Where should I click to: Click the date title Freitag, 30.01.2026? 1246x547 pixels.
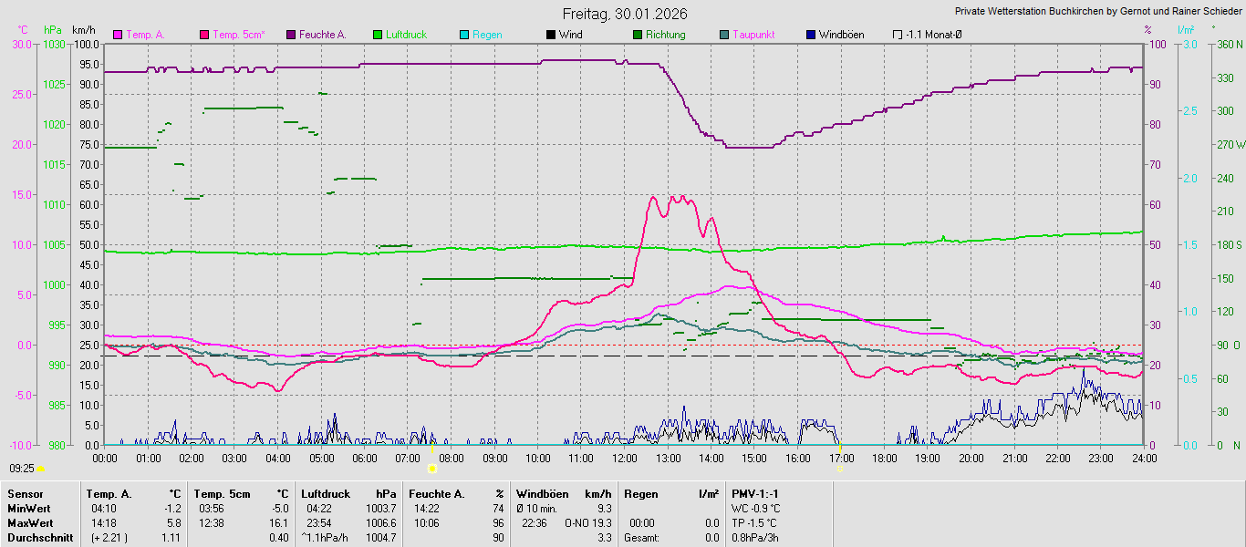(x=624, y=14)
